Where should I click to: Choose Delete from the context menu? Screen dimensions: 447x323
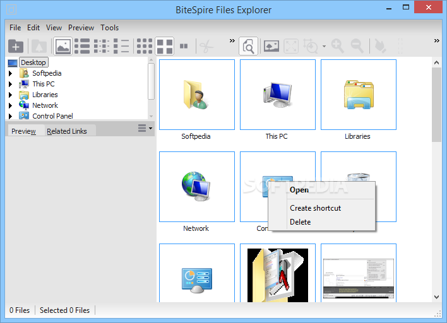300,222
